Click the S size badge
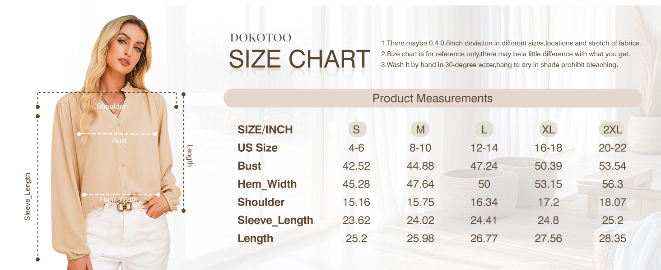This screenshot has width=661, height=270. pyautogui.click(x=357, y=130)
